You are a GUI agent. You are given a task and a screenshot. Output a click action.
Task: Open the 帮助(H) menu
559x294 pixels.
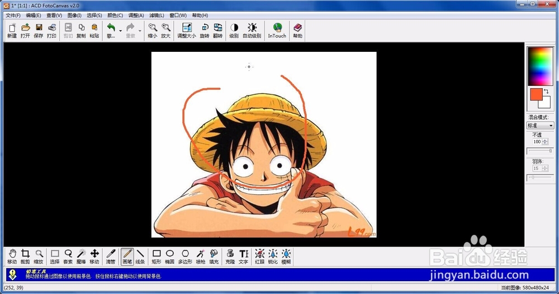coord(200,15)
